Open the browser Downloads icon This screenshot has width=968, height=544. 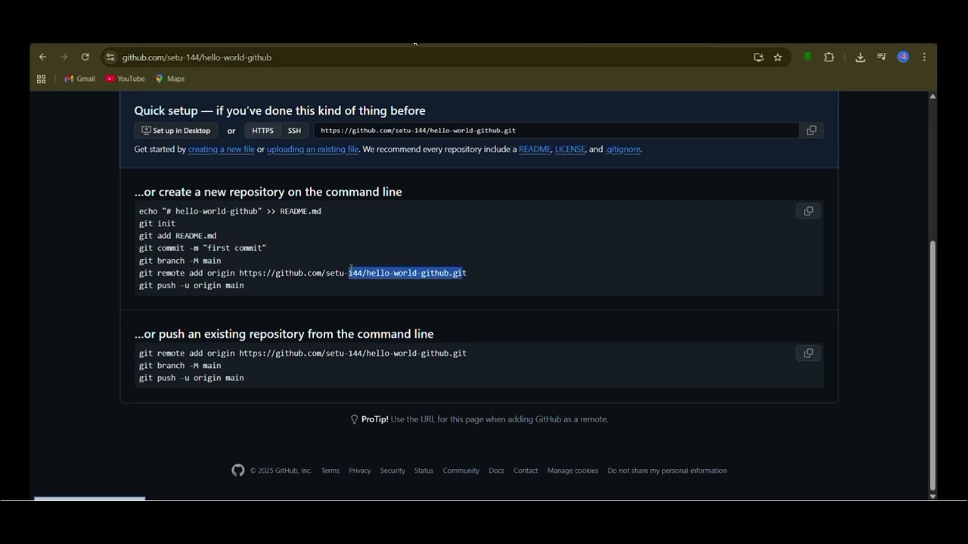click(x=860, y=57)
